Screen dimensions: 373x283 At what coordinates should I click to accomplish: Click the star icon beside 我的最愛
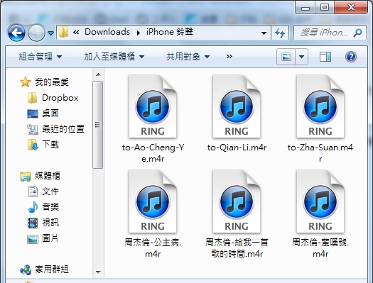pyautogui.click(x=25, y=82)
